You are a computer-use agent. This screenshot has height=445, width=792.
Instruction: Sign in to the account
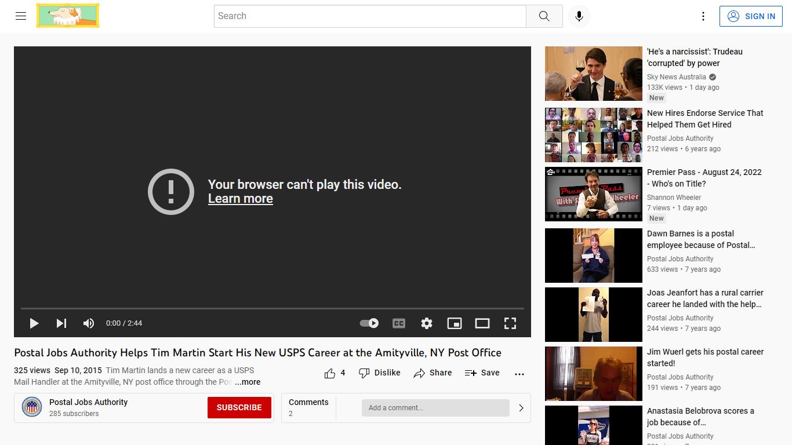tap(751, 16)
